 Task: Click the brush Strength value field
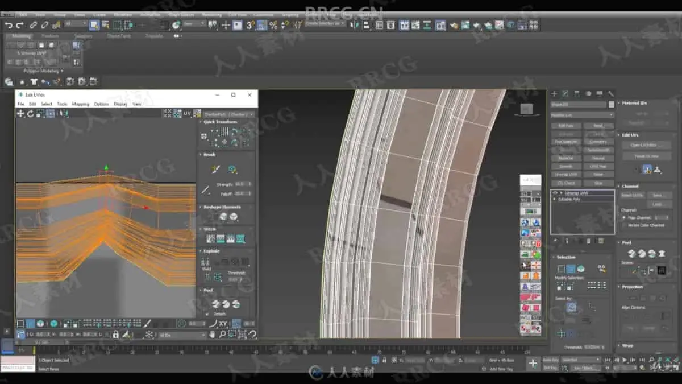[x=243, y=184]
